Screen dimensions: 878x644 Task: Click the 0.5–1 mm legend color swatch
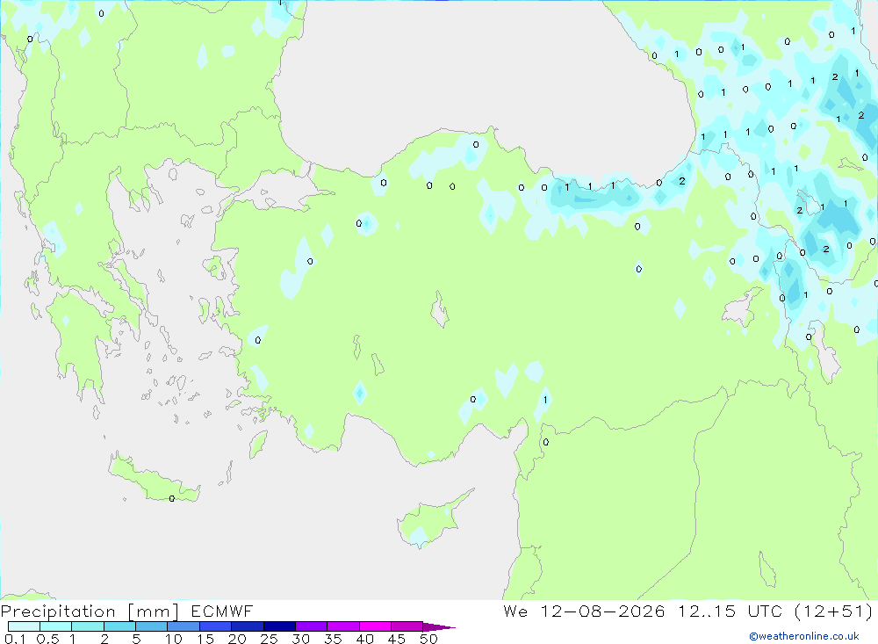55,626
